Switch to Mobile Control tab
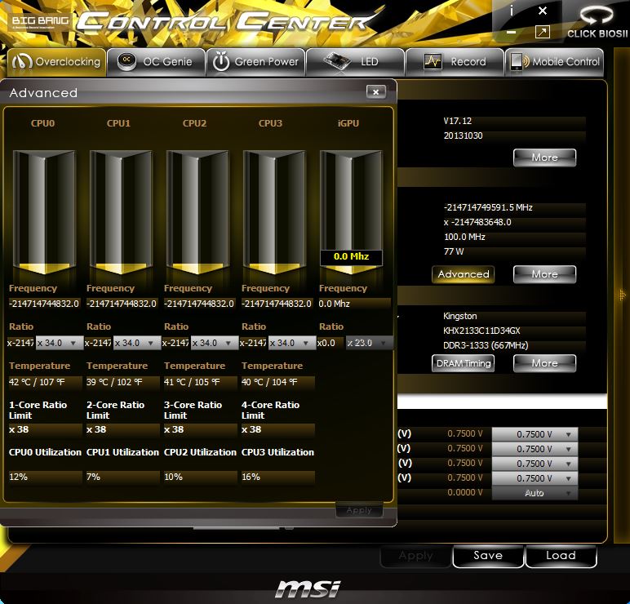The height and width of the screenshot is (604, 630). pyautogui.click(x=554, y=62)
